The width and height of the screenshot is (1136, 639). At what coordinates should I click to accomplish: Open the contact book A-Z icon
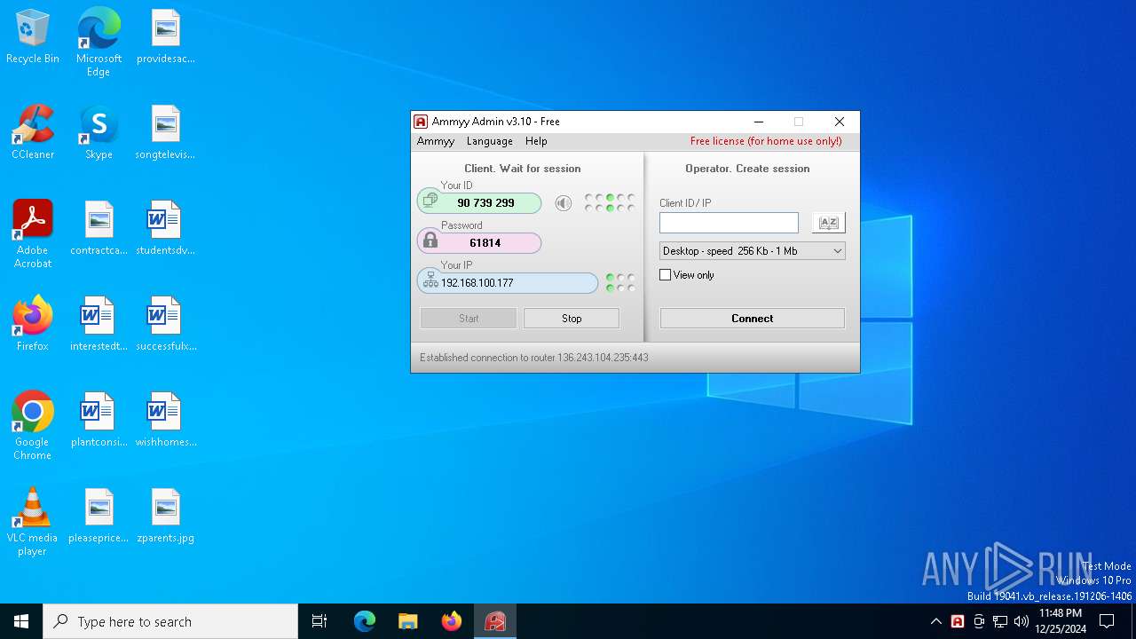(828, 223)
